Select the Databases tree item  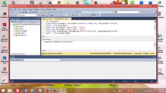[x=21, y=26]
